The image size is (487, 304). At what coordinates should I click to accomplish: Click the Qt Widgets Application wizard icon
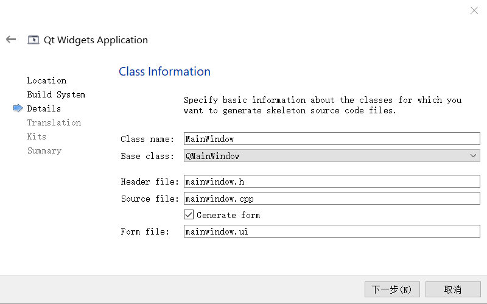[x=33, y=40]
